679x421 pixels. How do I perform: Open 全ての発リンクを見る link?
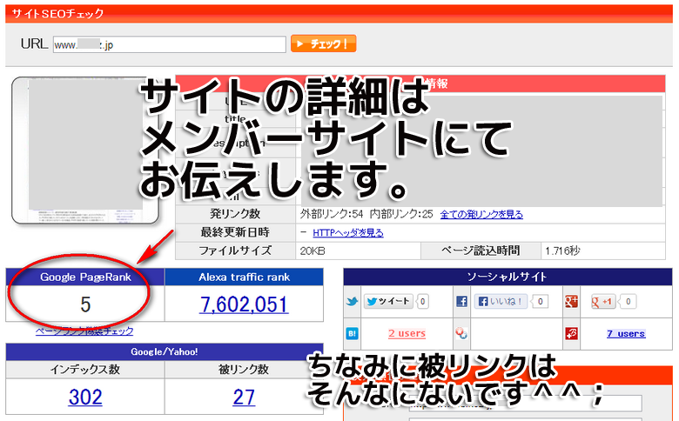point(481,214)
